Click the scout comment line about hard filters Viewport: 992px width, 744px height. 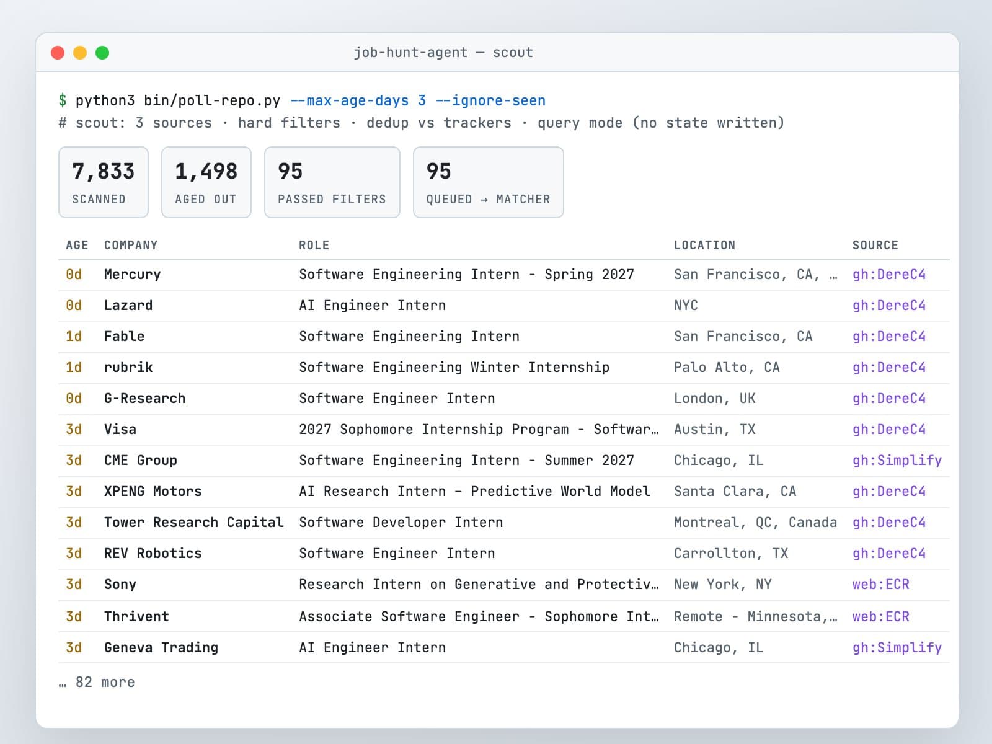[x=422, y=123]
